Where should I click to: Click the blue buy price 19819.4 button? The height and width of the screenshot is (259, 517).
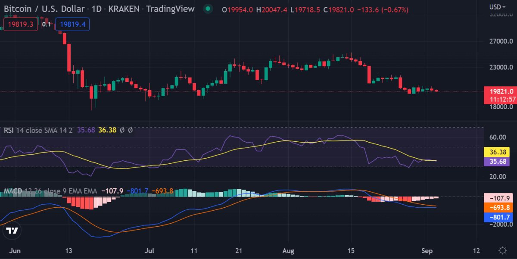point(73,25)
